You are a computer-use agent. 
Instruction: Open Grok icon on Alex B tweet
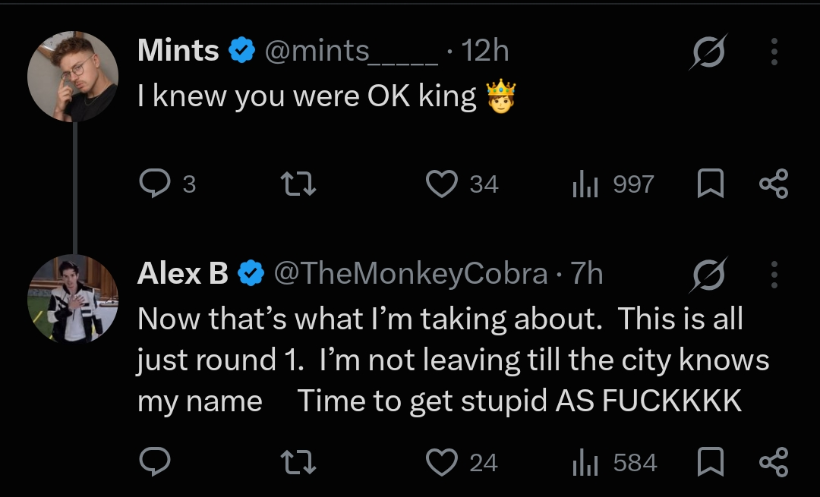tap(708, 275)
